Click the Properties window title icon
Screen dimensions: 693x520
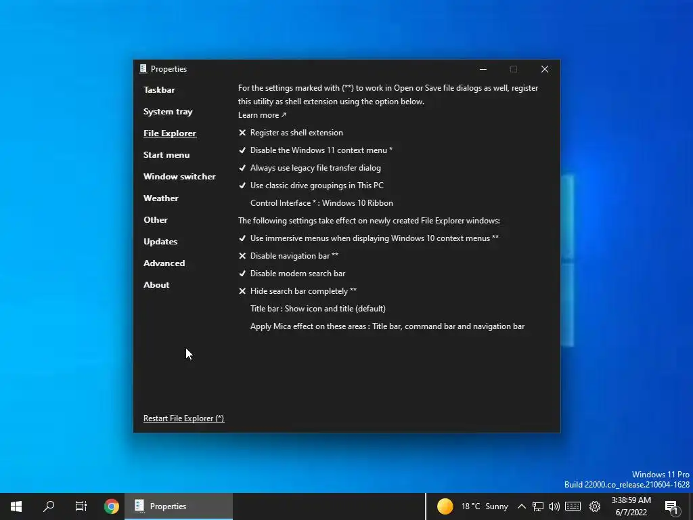pos(143,68)
